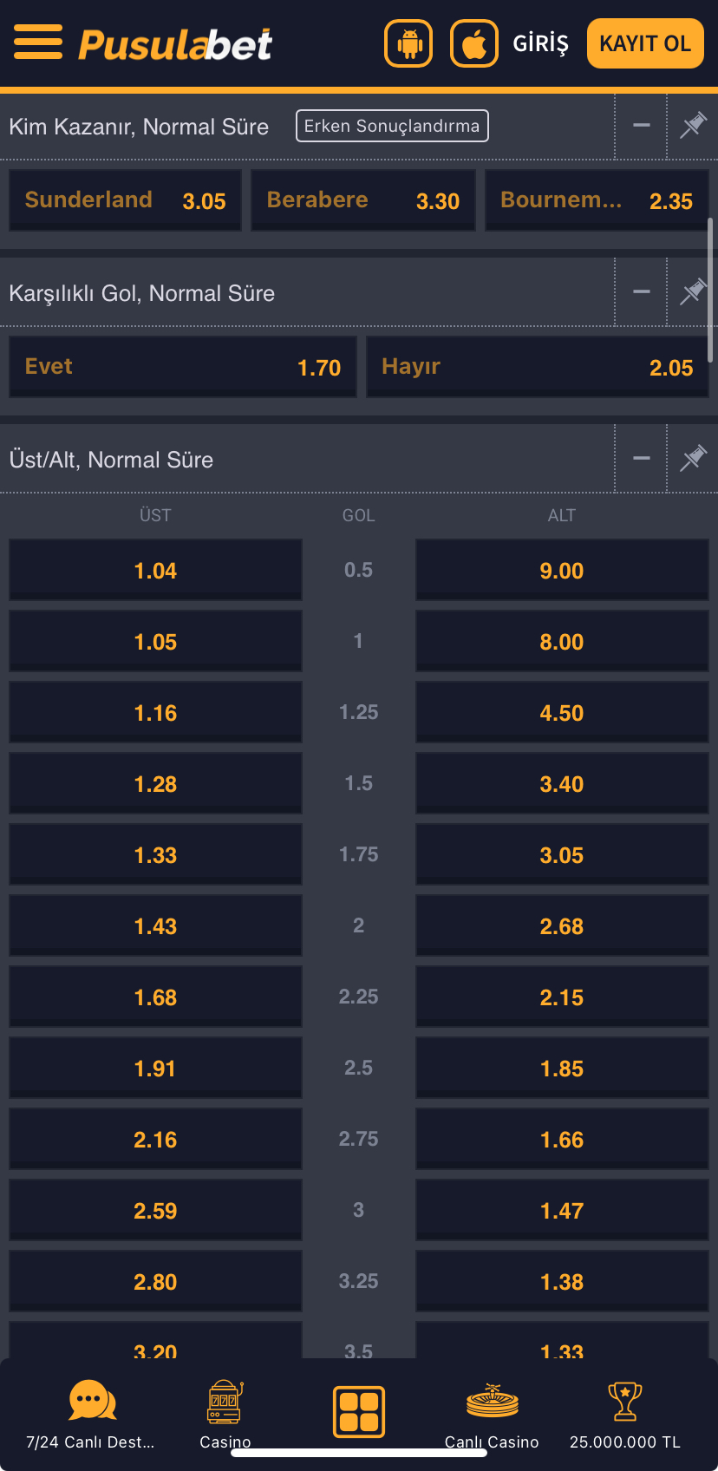Pin the Karşılıklı Gol market
The image size is (718, 1471).
(692, 292)
